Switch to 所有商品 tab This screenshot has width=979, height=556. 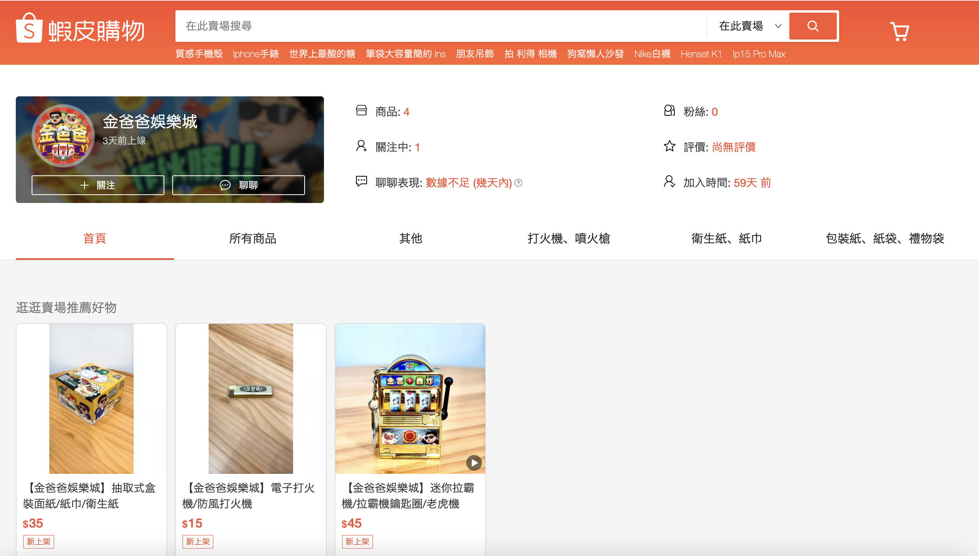point(252,239)
